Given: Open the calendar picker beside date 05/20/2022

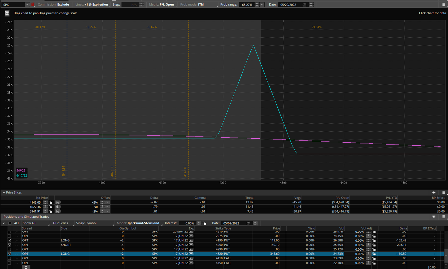Looking at the screenshot, I should click(x=304, y=5).
